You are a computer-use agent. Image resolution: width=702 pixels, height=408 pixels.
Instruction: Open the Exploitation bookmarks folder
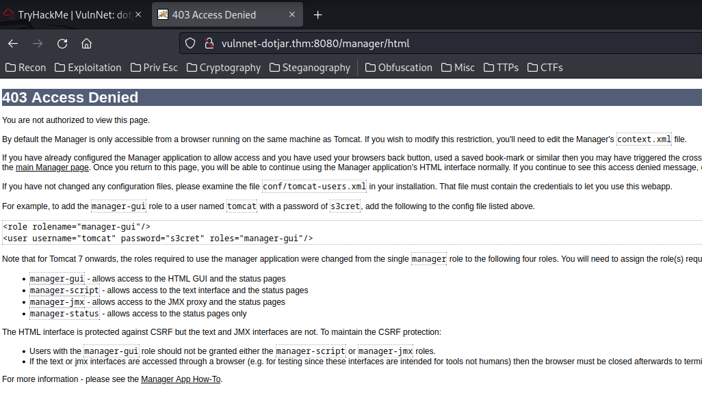pos(88,68)
